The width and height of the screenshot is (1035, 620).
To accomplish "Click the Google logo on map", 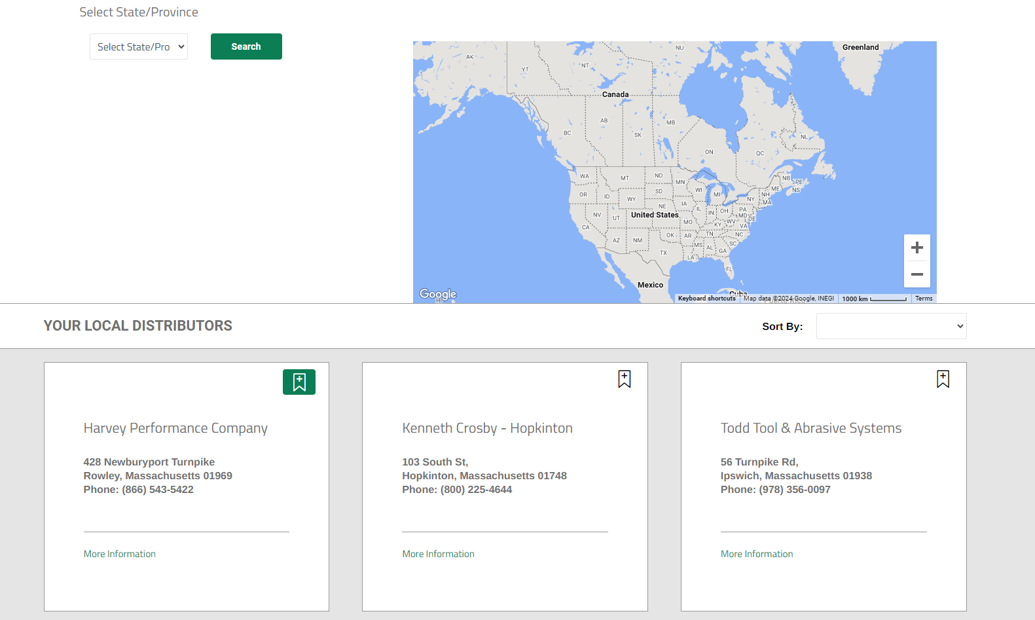I will coord(438,294).
